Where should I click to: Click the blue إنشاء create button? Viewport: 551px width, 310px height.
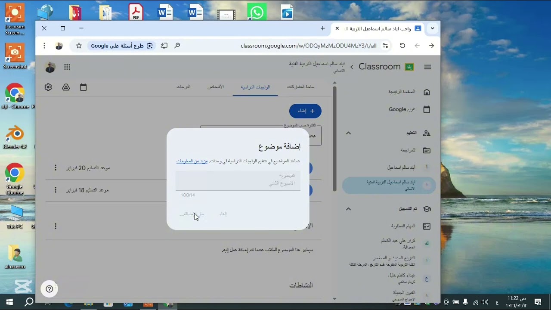[x=305, y=111]
